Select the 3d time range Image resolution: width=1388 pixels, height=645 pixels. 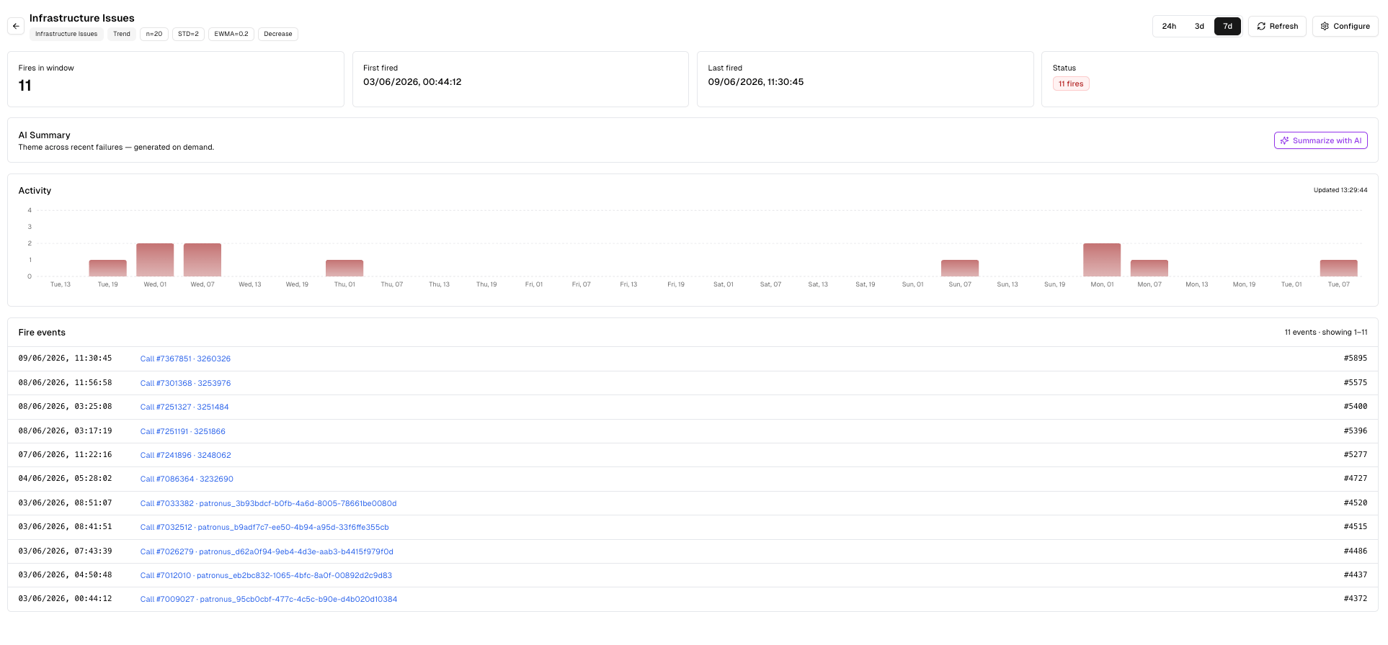pos(1199,27)
